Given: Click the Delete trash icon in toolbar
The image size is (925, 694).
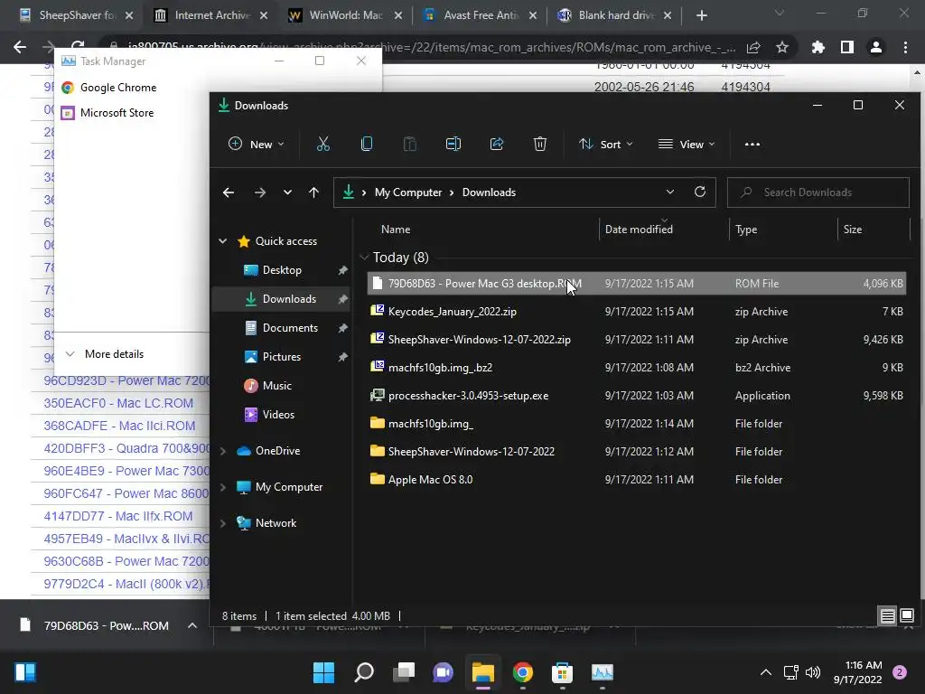Looking at the screenshot, I should 540,144.
